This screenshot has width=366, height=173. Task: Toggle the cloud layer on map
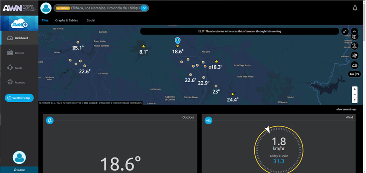pos(354,65)
